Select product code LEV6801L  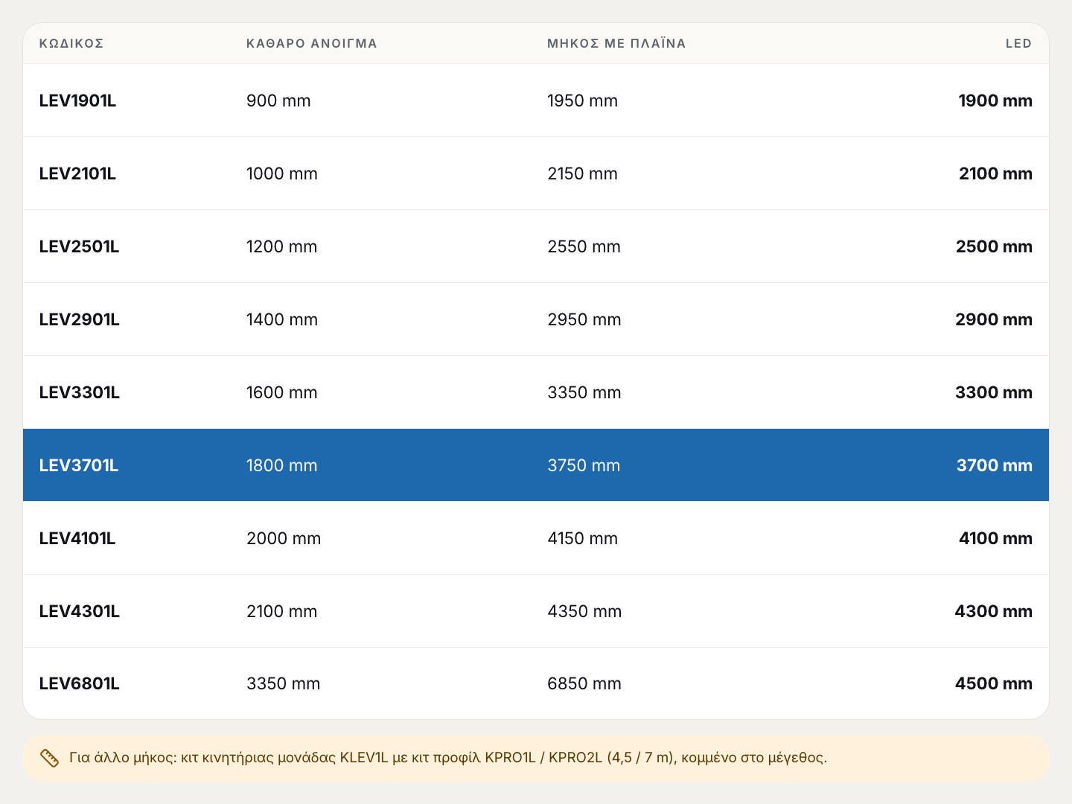tap(80, 683)
